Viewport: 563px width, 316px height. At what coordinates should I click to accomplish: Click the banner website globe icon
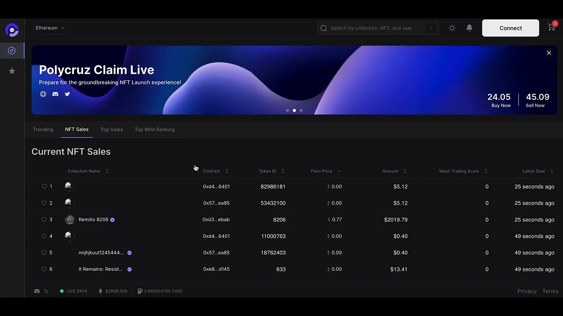point(43,94)
